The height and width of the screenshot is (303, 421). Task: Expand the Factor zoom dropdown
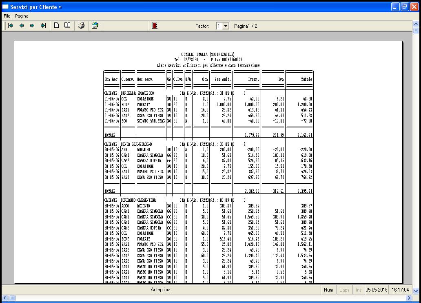[x=226, y=26]
